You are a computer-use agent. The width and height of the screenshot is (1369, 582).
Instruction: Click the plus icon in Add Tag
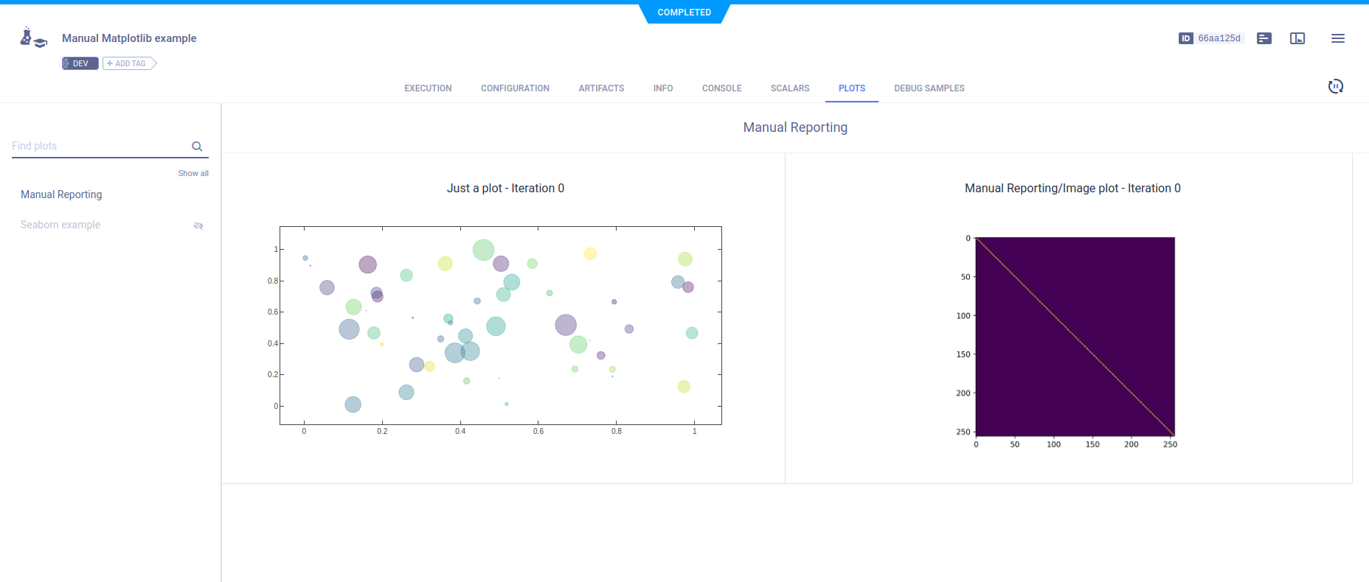110,63
